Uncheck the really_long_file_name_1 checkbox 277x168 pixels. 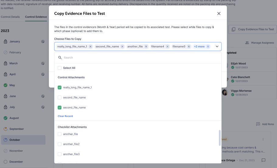coord(60,88)
